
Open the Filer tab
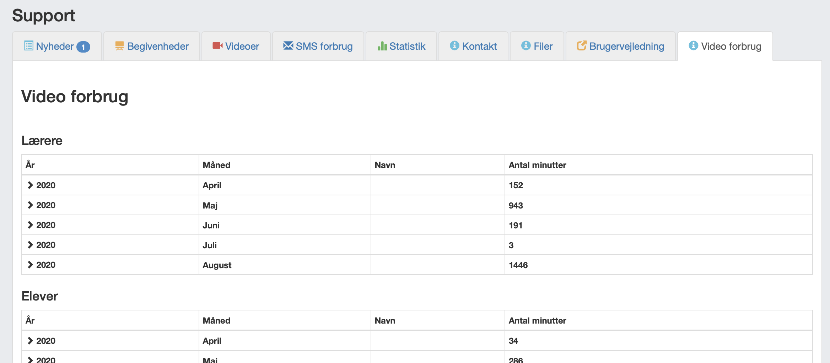(537, 46)
